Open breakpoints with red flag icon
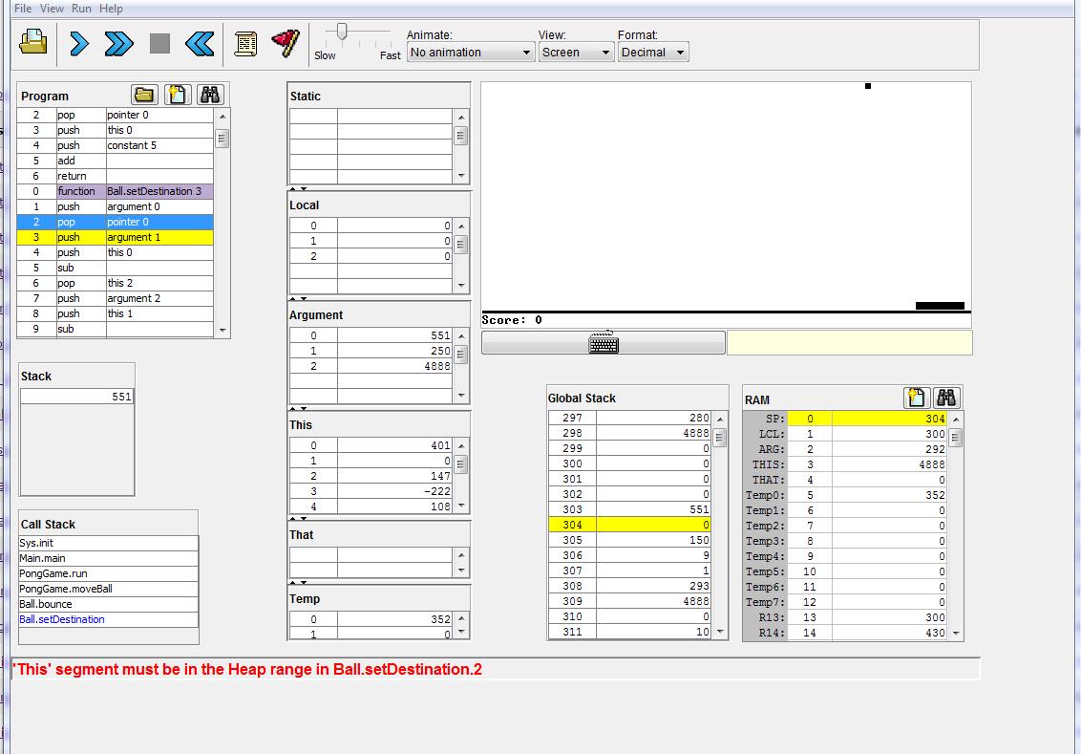Screen dimensions: 1081x754 [285, 43]
